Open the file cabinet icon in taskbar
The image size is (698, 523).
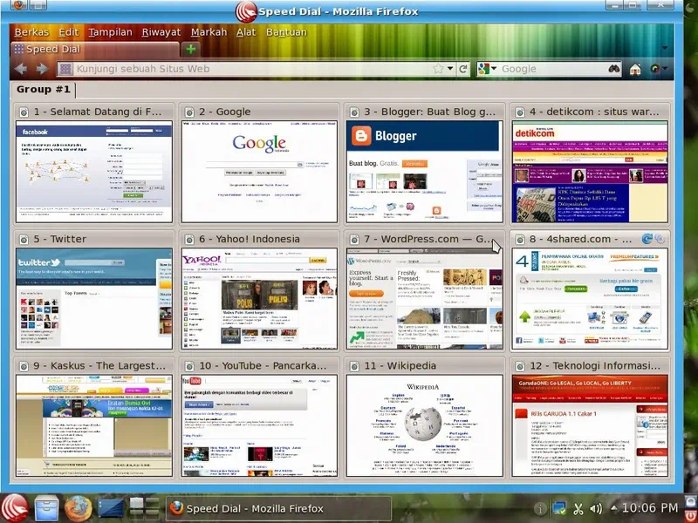point(46,508)
